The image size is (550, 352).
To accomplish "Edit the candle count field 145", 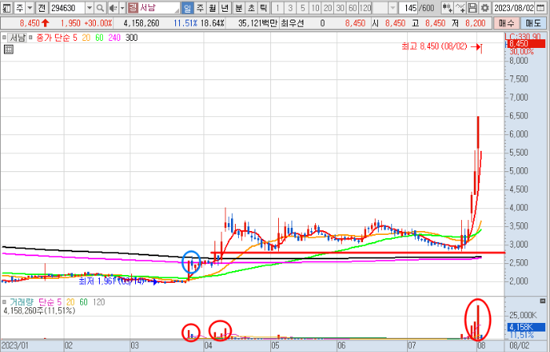I will tap(409, 8).
